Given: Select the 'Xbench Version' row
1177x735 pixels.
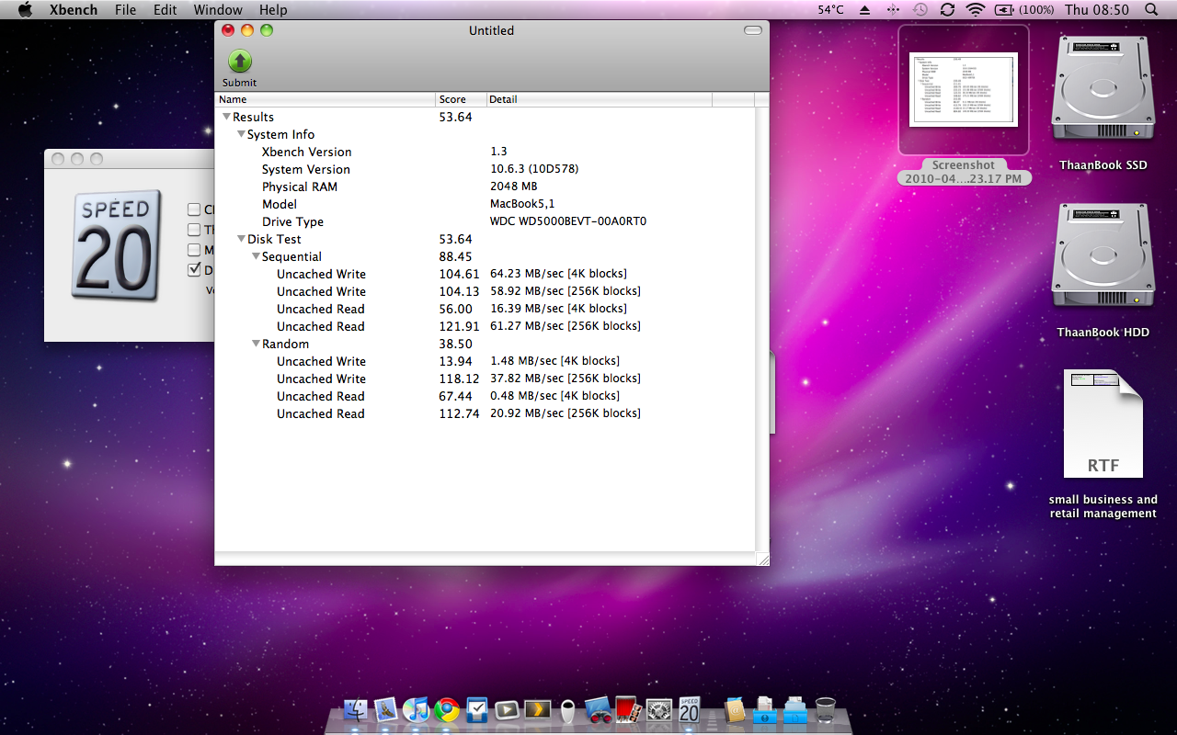Looking at the screenshot, I should click(x=485, y=152).
